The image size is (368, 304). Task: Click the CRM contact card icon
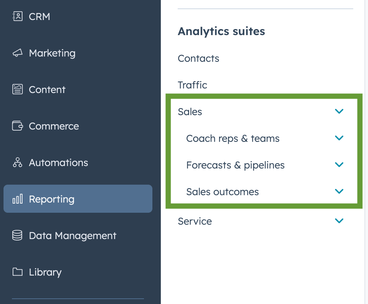pyautogui.click(x=18, y=16)
